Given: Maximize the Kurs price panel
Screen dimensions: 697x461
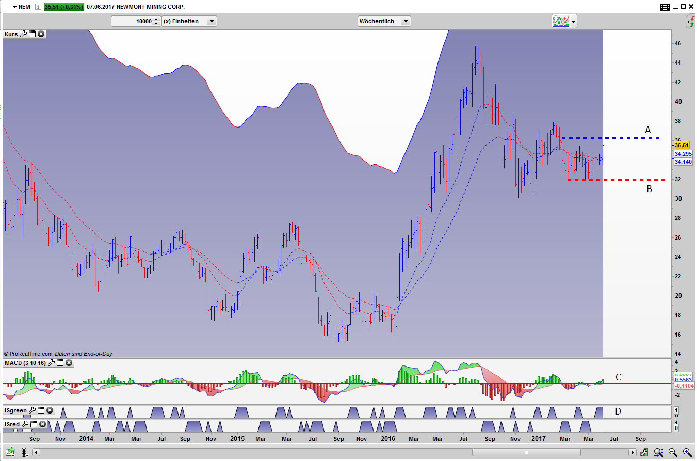Looking at the screenshot, I should (x=32, y=34).
